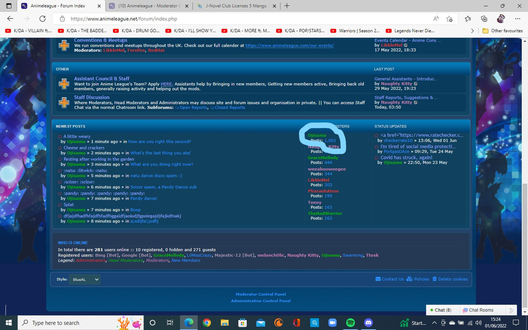
Task: Click the Read aloud icon in address bar
Action: (x=436, y=19)
